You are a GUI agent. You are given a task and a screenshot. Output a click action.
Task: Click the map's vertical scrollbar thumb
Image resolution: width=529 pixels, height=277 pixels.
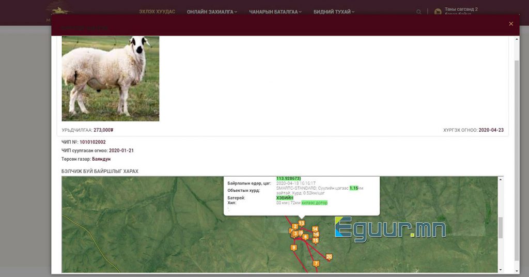(x=500, y=227)
